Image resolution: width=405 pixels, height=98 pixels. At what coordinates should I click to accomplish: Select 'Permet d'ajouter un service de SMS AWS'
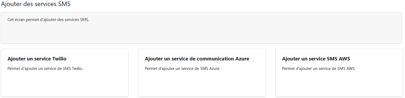click(318, 69)
